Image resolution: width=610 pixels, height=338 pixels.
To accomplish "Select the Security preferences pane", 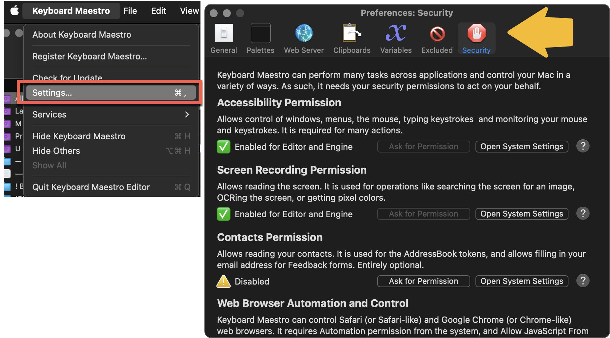I will click(x=476, y=39).
